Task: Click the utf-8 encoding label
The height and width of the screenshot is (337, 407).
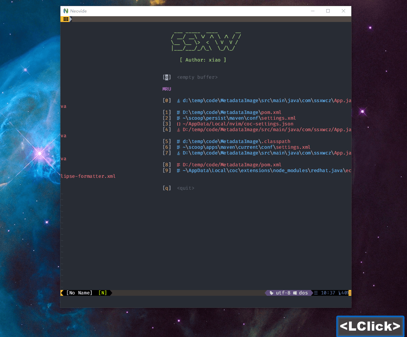Action: pyautogui.click(x=283, y=293)
